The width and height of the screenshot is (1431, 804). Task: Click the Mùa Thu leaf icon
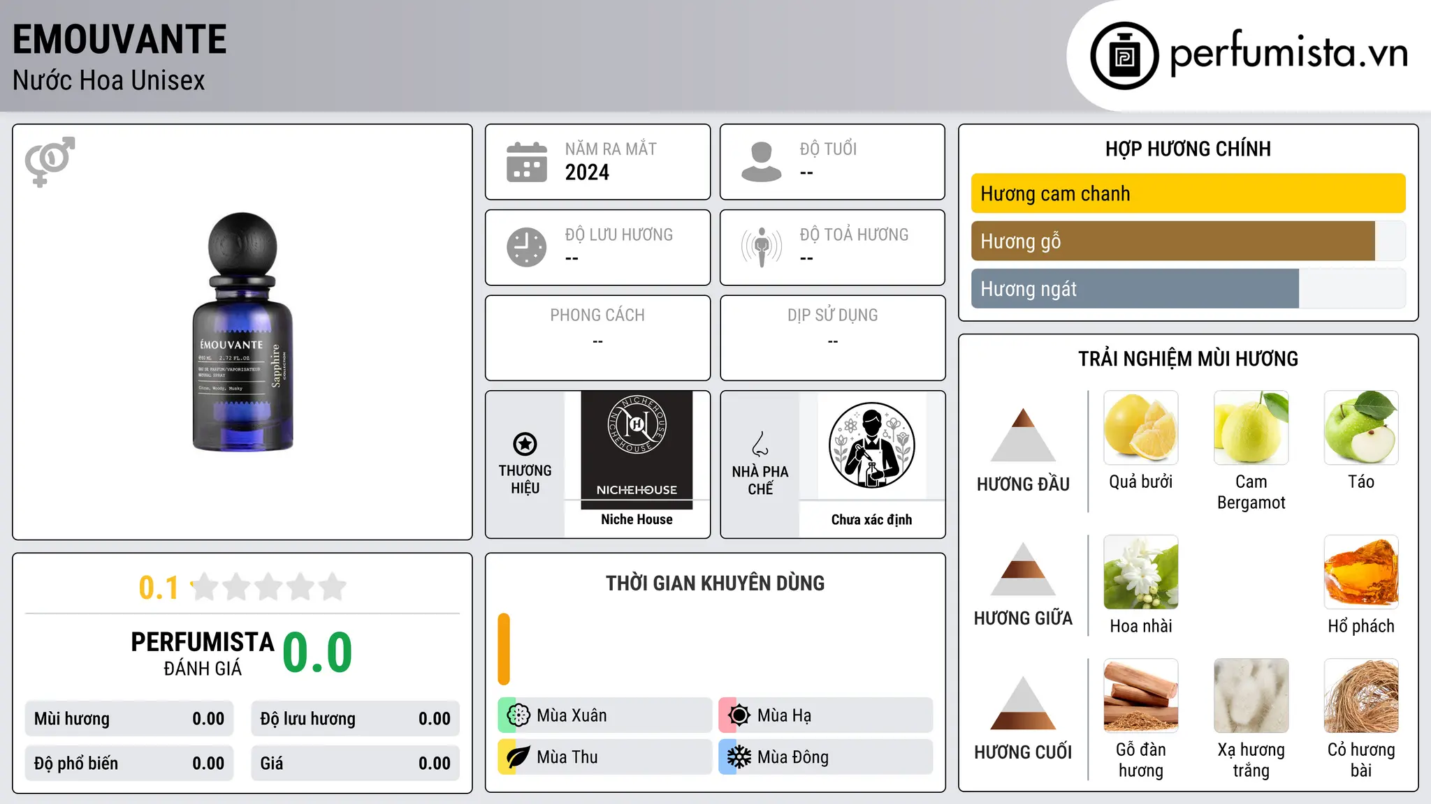[518, 757]
